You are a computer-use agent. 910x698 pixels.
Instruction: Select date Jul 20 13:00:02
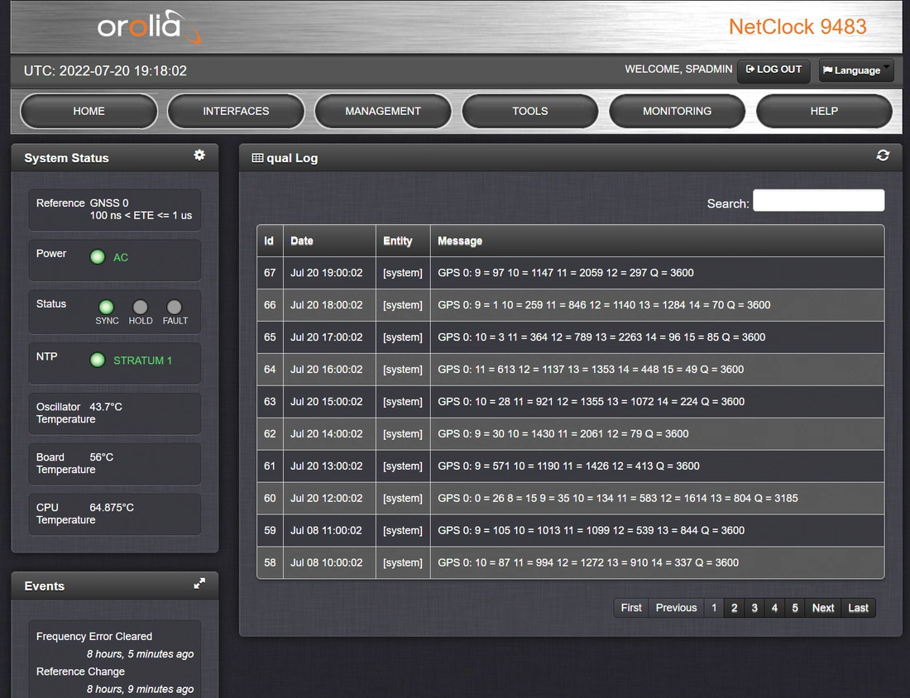[327, 466]
